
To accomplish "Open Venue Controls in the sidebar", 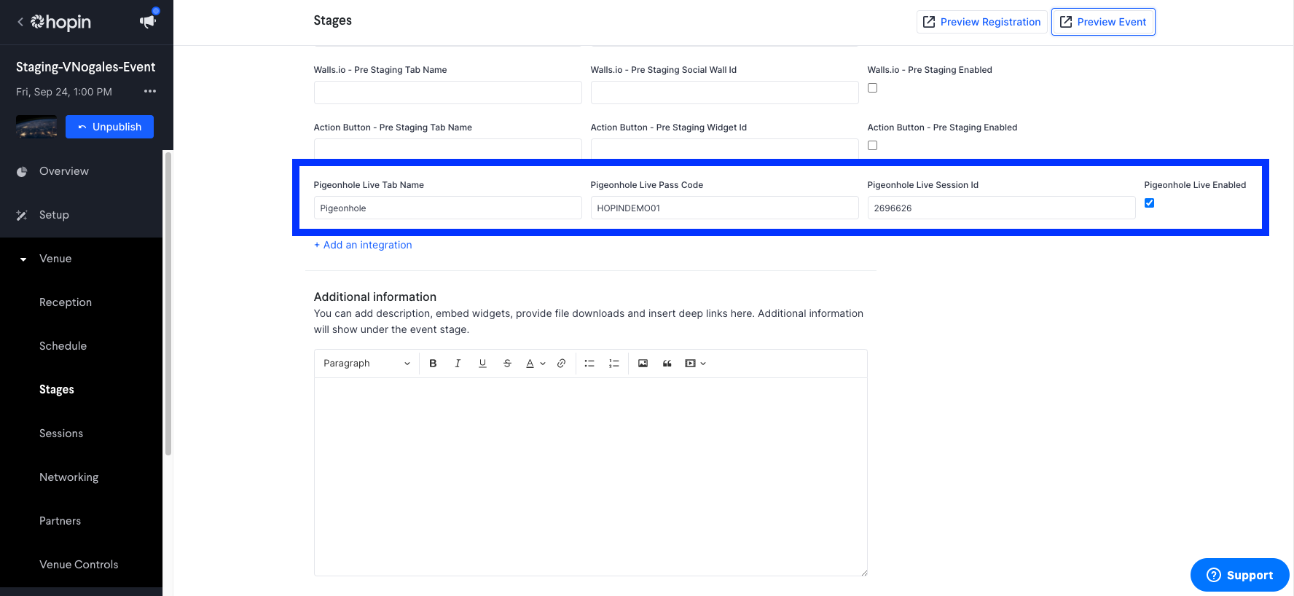I will pyautogui.click(x=79, y=565).
